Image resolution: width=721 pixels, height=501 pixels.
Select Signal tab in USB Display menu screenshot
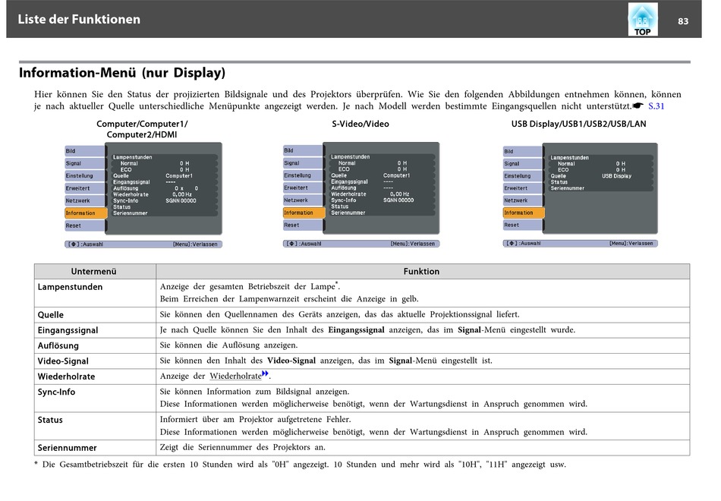coord(523,163)
